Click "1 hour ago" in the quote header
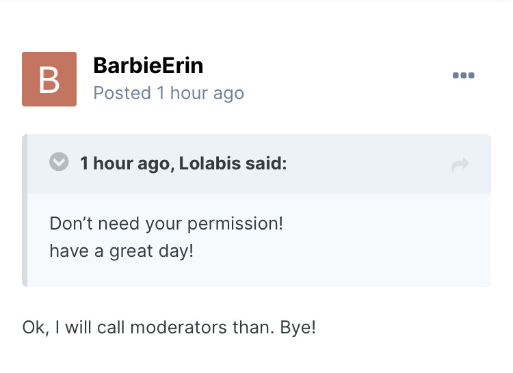Image resolution: width=513 pixels, height=373 pixels. click(124, 164)
